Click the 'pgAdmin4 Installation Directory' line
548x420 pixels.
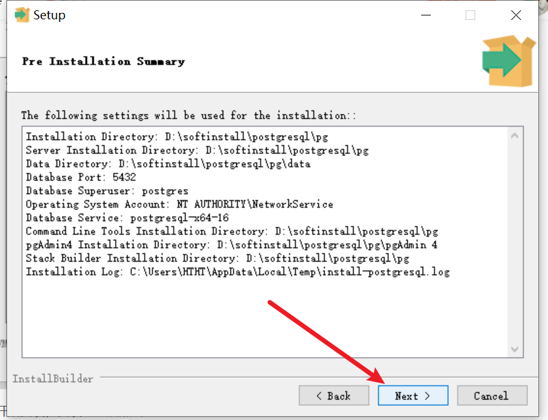click(231, 245)
